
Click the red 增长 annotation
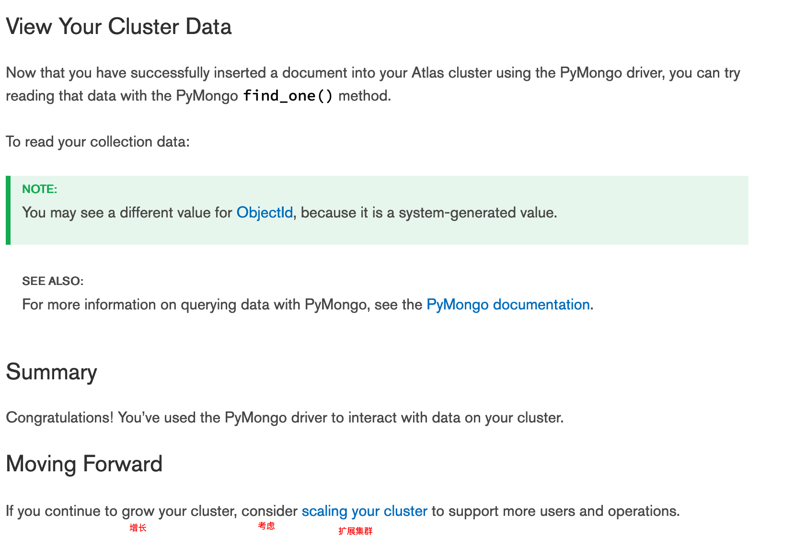click(x=138, y=528)
